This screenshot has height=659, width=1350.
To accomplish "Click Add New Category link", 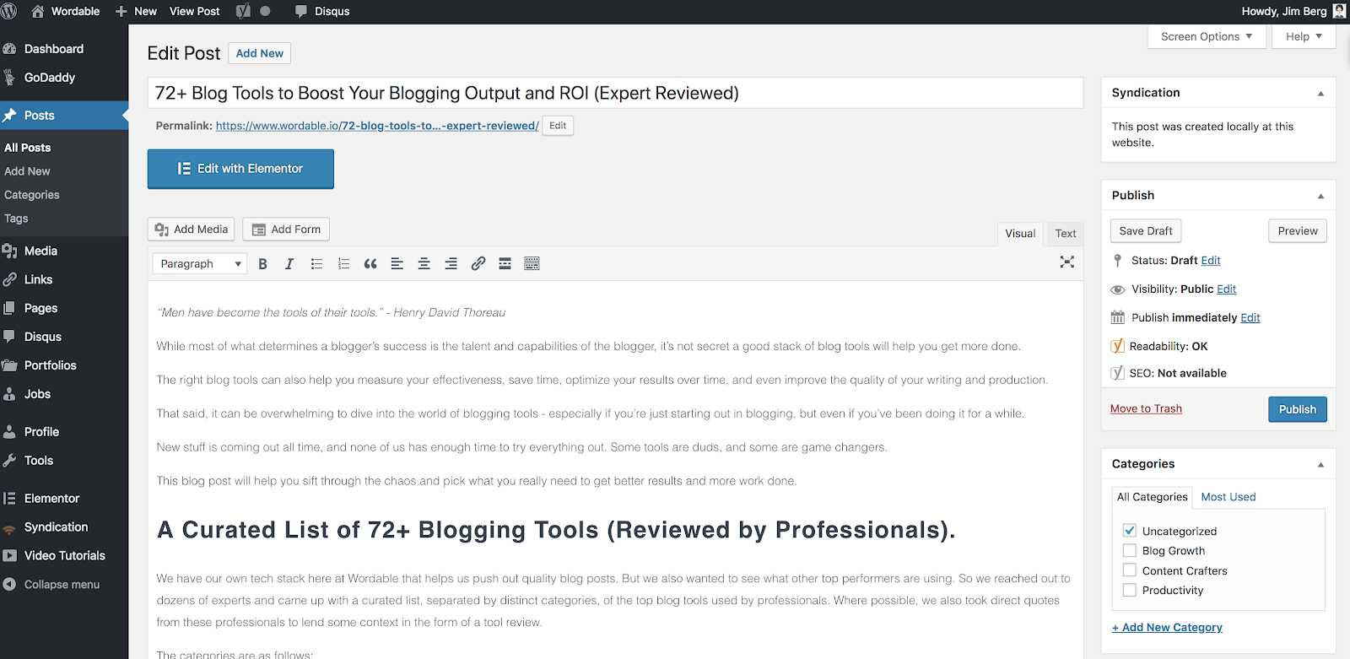I will [x=1167, y=628].
